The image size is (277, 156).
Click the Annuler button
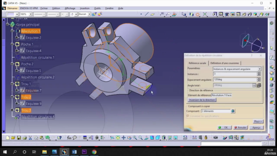[x=240, y=127]
